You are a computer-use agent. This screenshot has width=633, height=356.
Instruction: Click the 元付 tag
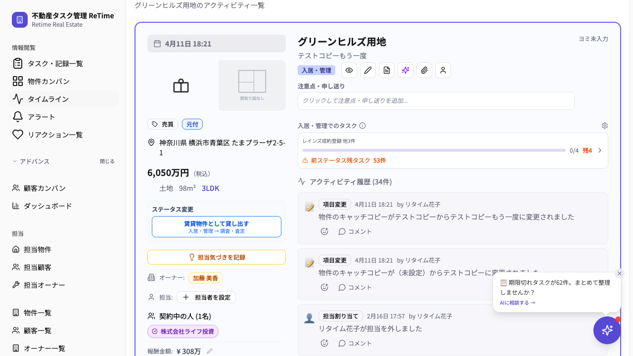192,124
